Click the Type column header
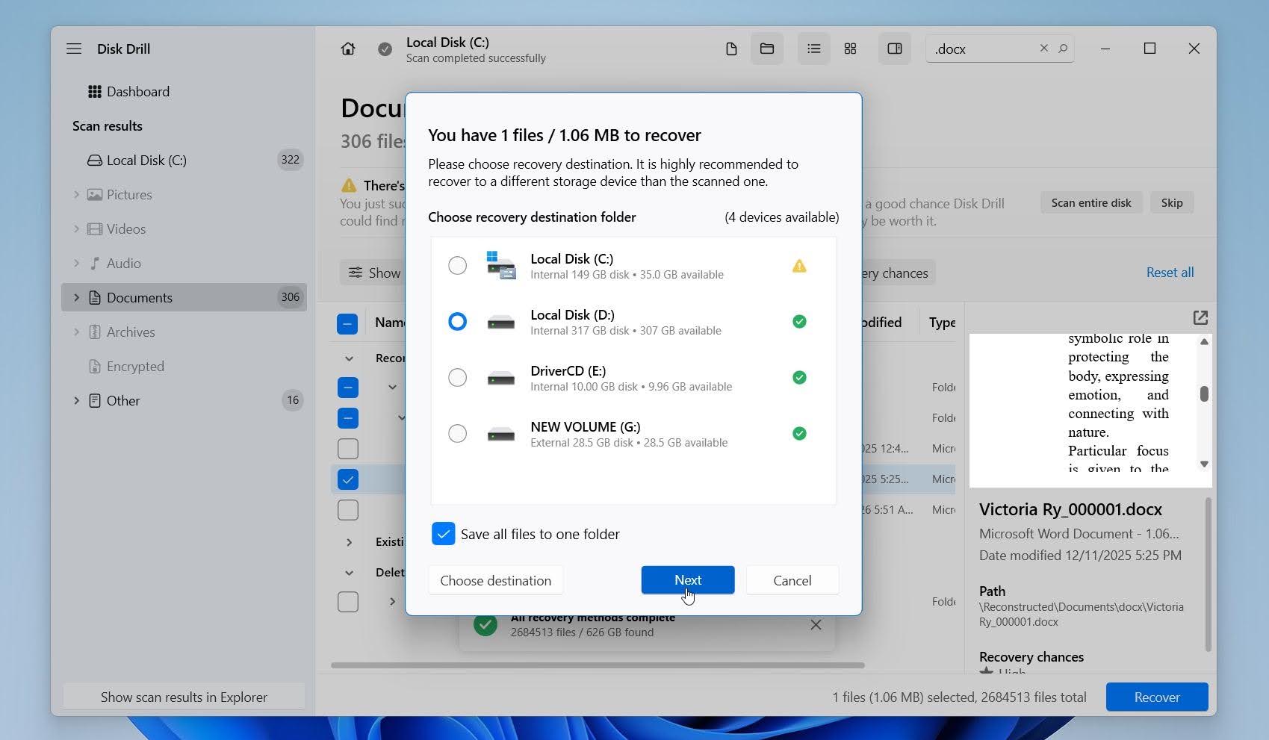This screenshot has height=740, width=1269. coord(942,322)
